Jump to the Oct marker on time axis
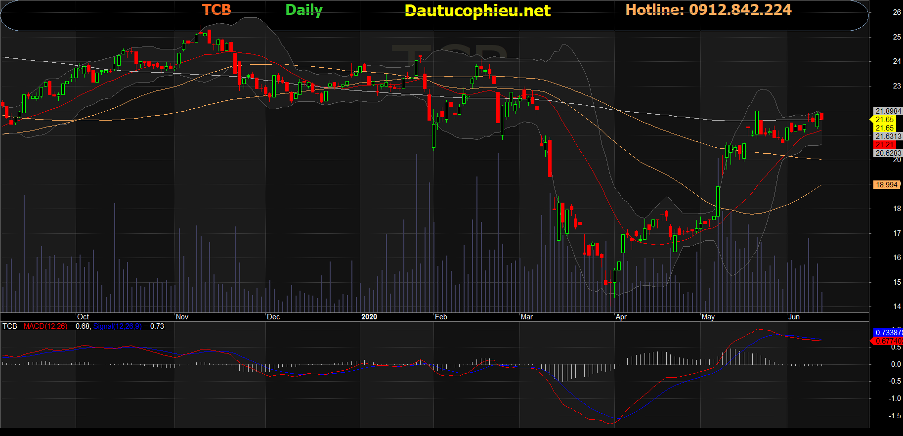 tap(83, 317)
